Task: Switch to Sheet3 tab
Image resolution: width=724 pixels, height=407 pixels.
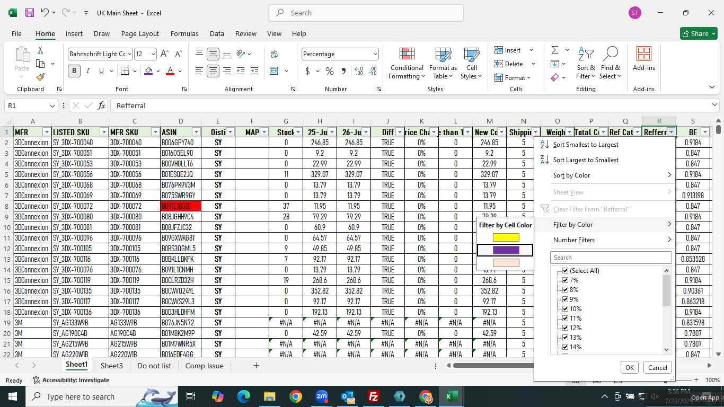Action: [x=112, y=366]
